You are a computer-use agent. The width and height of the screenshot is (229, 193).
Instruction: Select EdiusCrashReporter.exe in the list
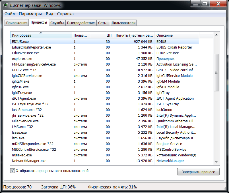coord(105,47)
